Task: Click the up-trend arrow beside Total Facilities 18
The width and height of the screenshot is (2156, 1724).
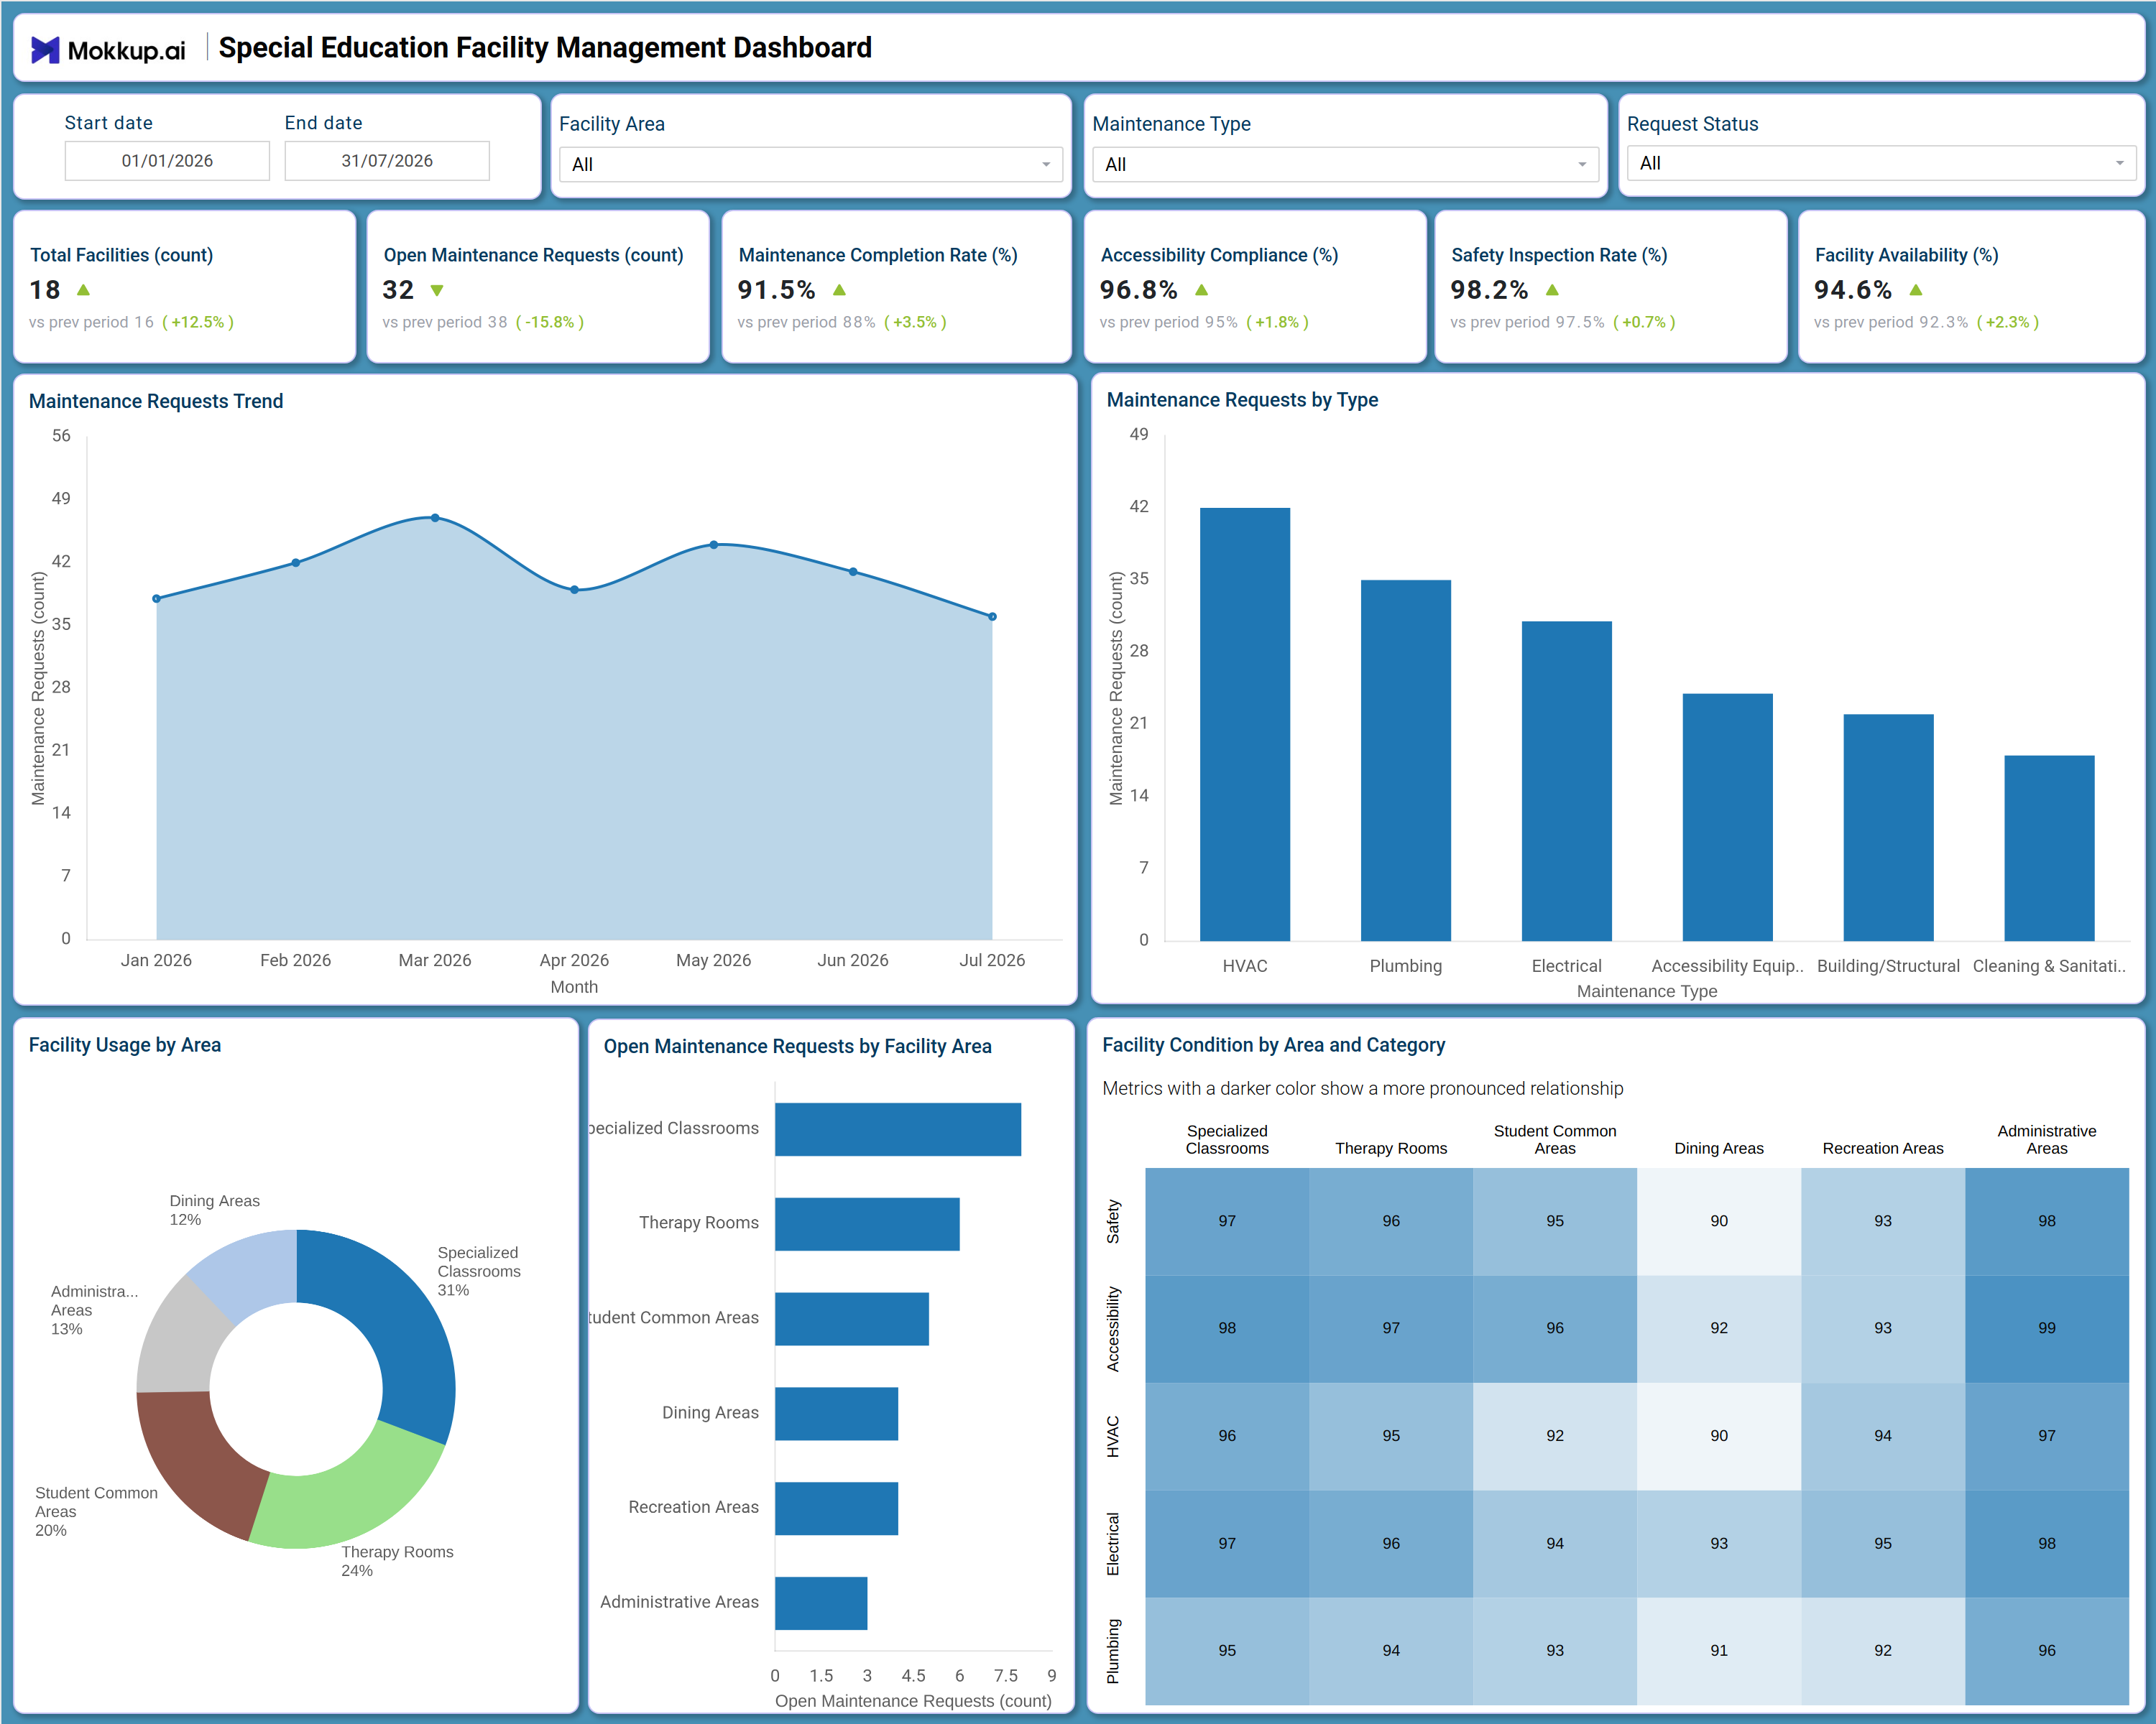Action: 84,289
